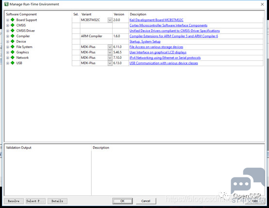
Task: Click the green diamond icon beside USB
Action: click(x=13, y=63)
